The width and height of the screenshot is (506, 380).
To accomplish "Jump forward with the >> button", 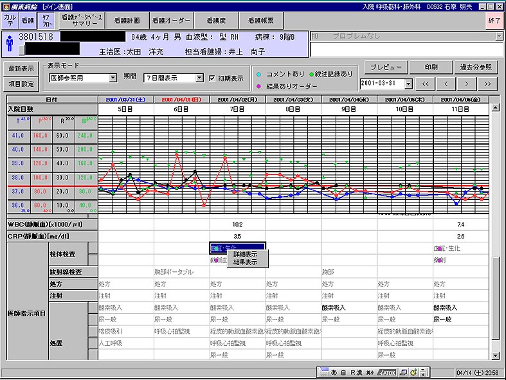I will coord(488,84).
